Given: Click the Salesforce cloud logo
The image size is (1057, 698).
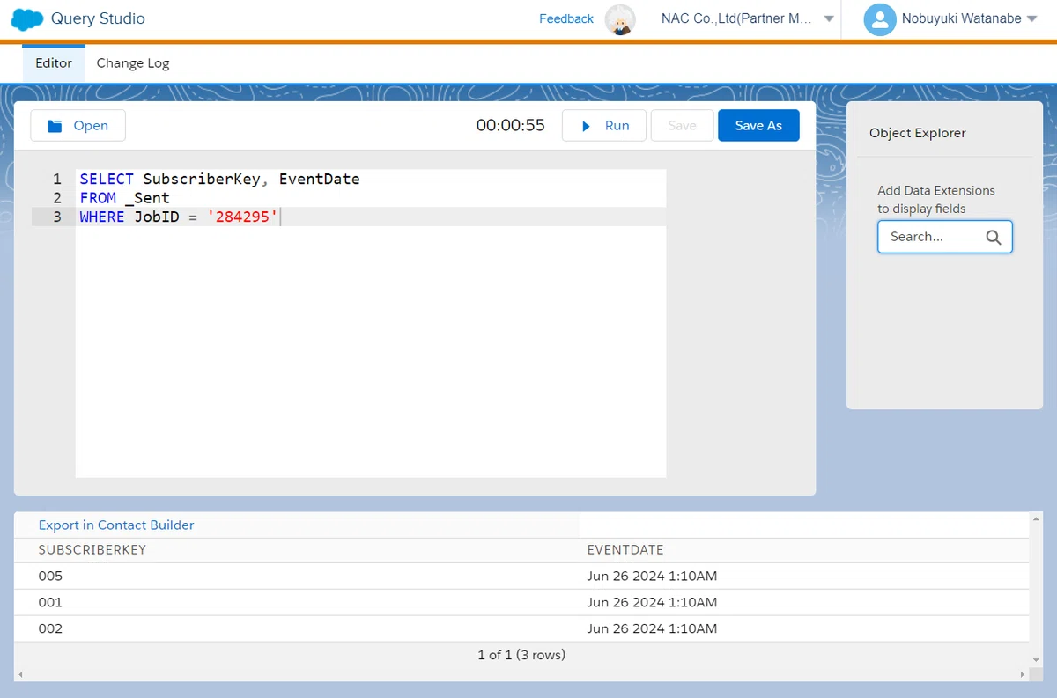Looking at the screenshot, I should point(27,19).
